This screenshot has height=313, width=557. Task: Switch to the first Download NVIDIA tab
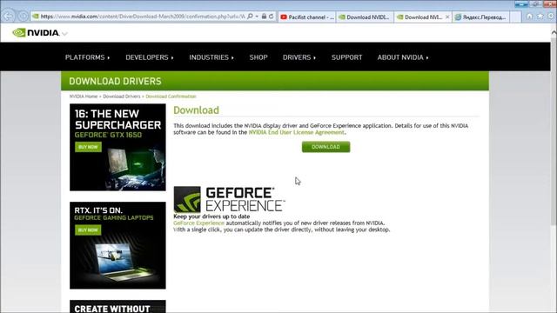tap(365, 17)
